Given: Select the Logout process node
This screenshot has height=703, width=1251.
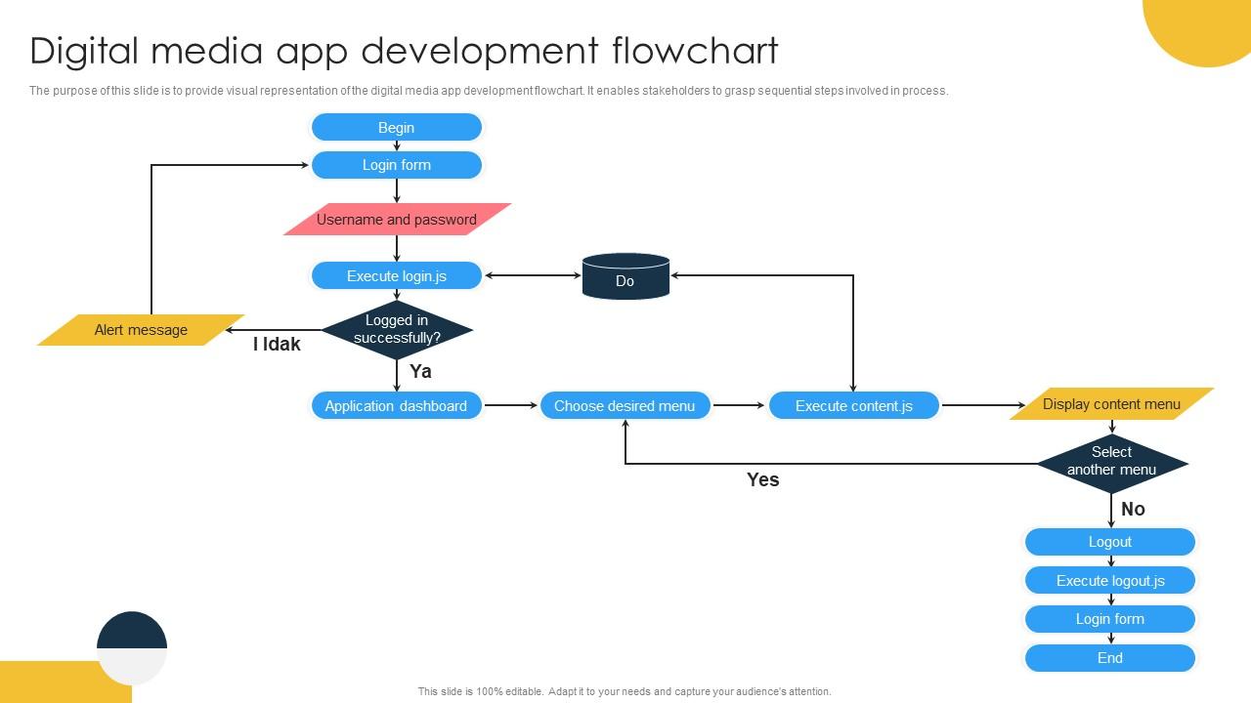Looking at the screenshot, I should point(1110,542).
